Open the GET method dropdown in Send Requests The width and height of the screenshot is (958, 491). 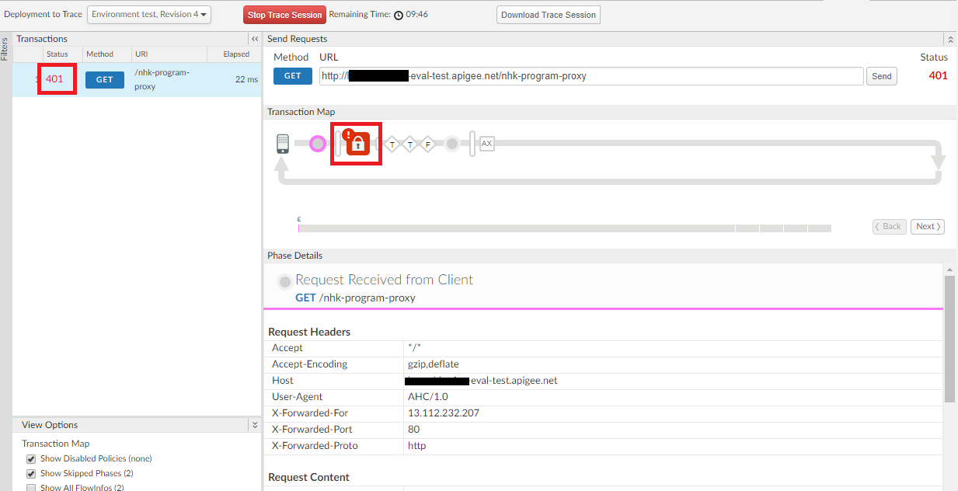point(293,76)
